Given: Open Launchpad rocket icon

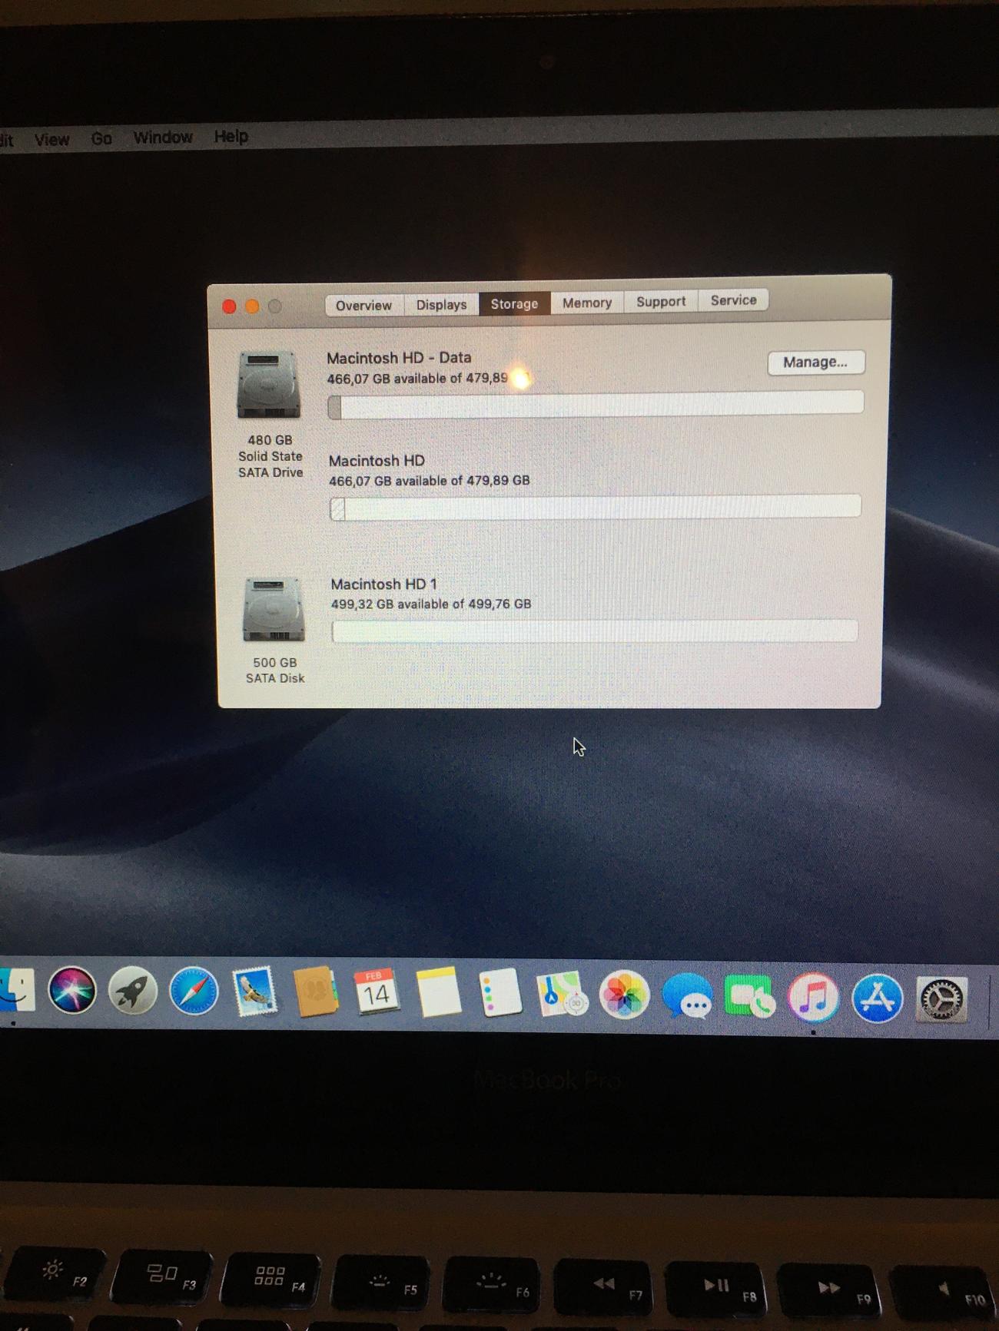Looking at the screenshot, I should 132,991.
